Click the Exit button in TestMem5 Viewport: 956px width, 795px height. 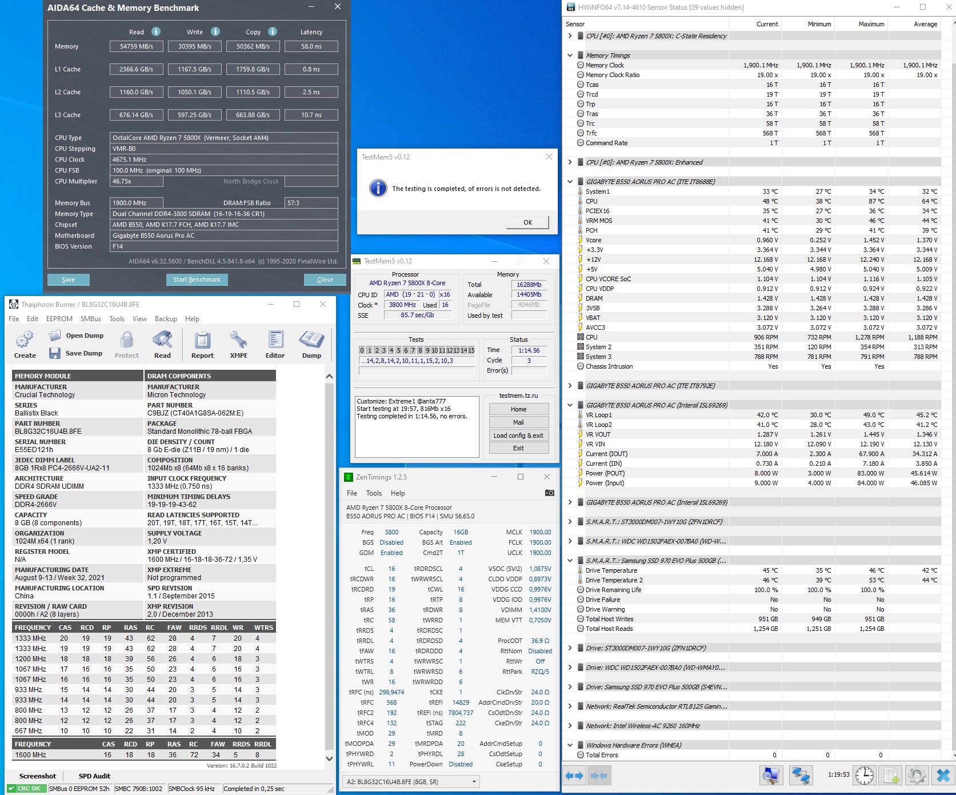[x=518, y=448]
